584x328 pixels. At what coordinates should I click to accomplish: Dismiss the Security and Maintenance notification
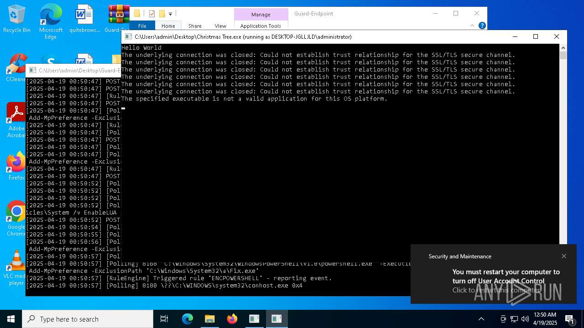564,256
